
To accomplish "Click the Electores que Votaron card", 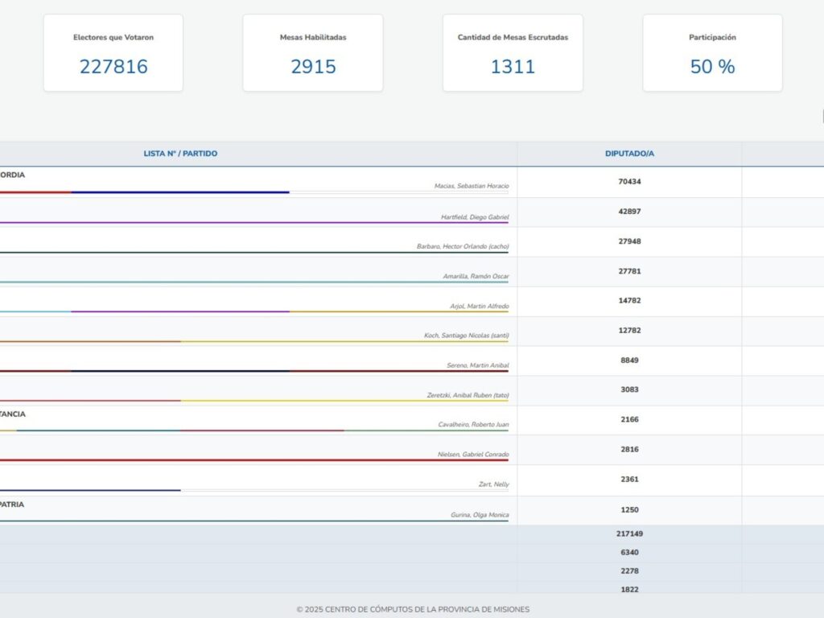I will click(113, 53).
